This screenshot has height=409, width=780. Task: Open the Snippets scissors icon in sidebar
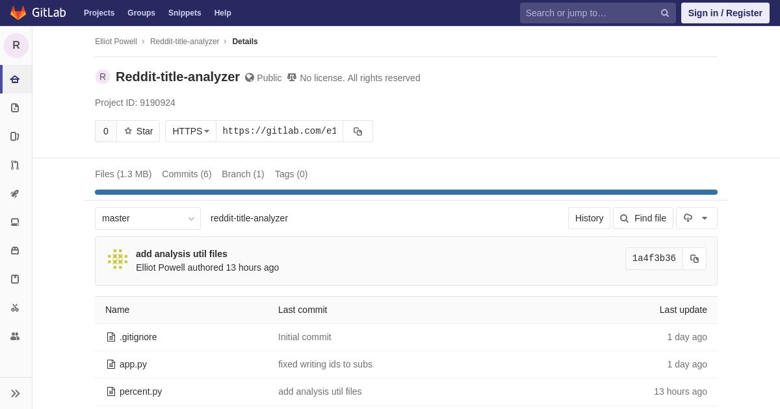15,308
